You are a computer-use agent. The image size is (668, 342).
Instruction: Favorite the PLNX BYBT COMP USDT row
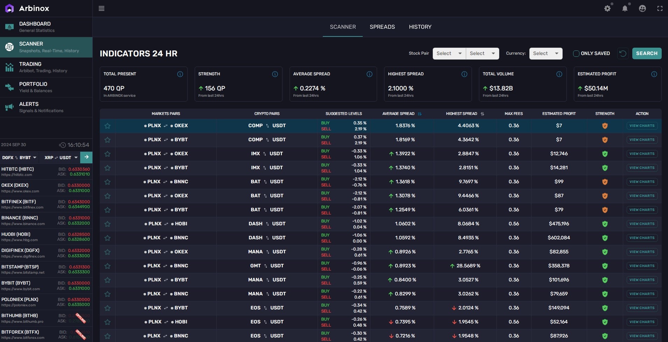[107, 140]
